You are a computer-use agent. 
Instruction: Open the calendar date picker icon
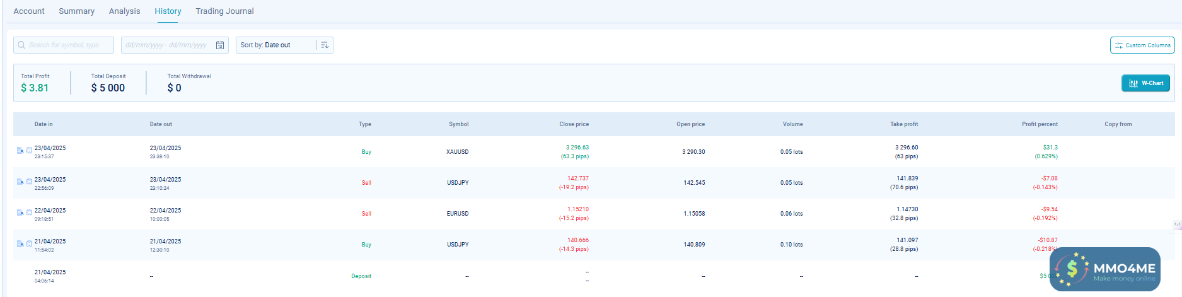[220, 45]
